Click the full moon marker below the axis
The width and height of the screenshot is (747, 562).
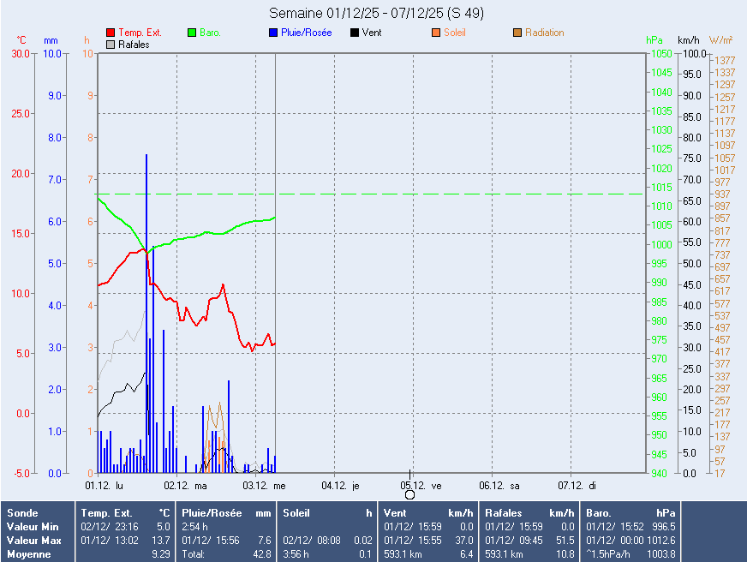click(x=409, y=494)
